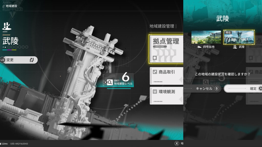Select the current 武陵 region thumbnail
262x147 pixels.
click(239, 37)
